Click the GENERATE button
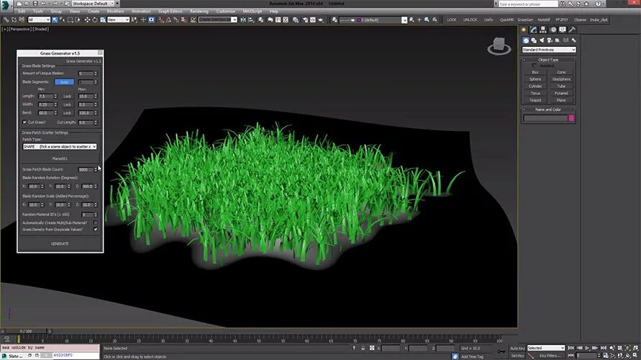 [x=60, y=244]
